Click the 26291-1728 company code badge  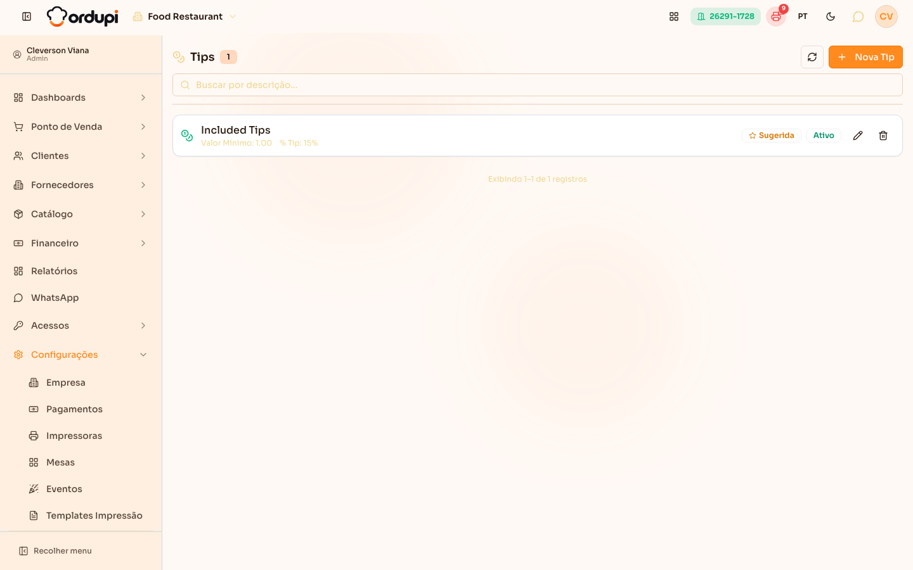(725, 16)
